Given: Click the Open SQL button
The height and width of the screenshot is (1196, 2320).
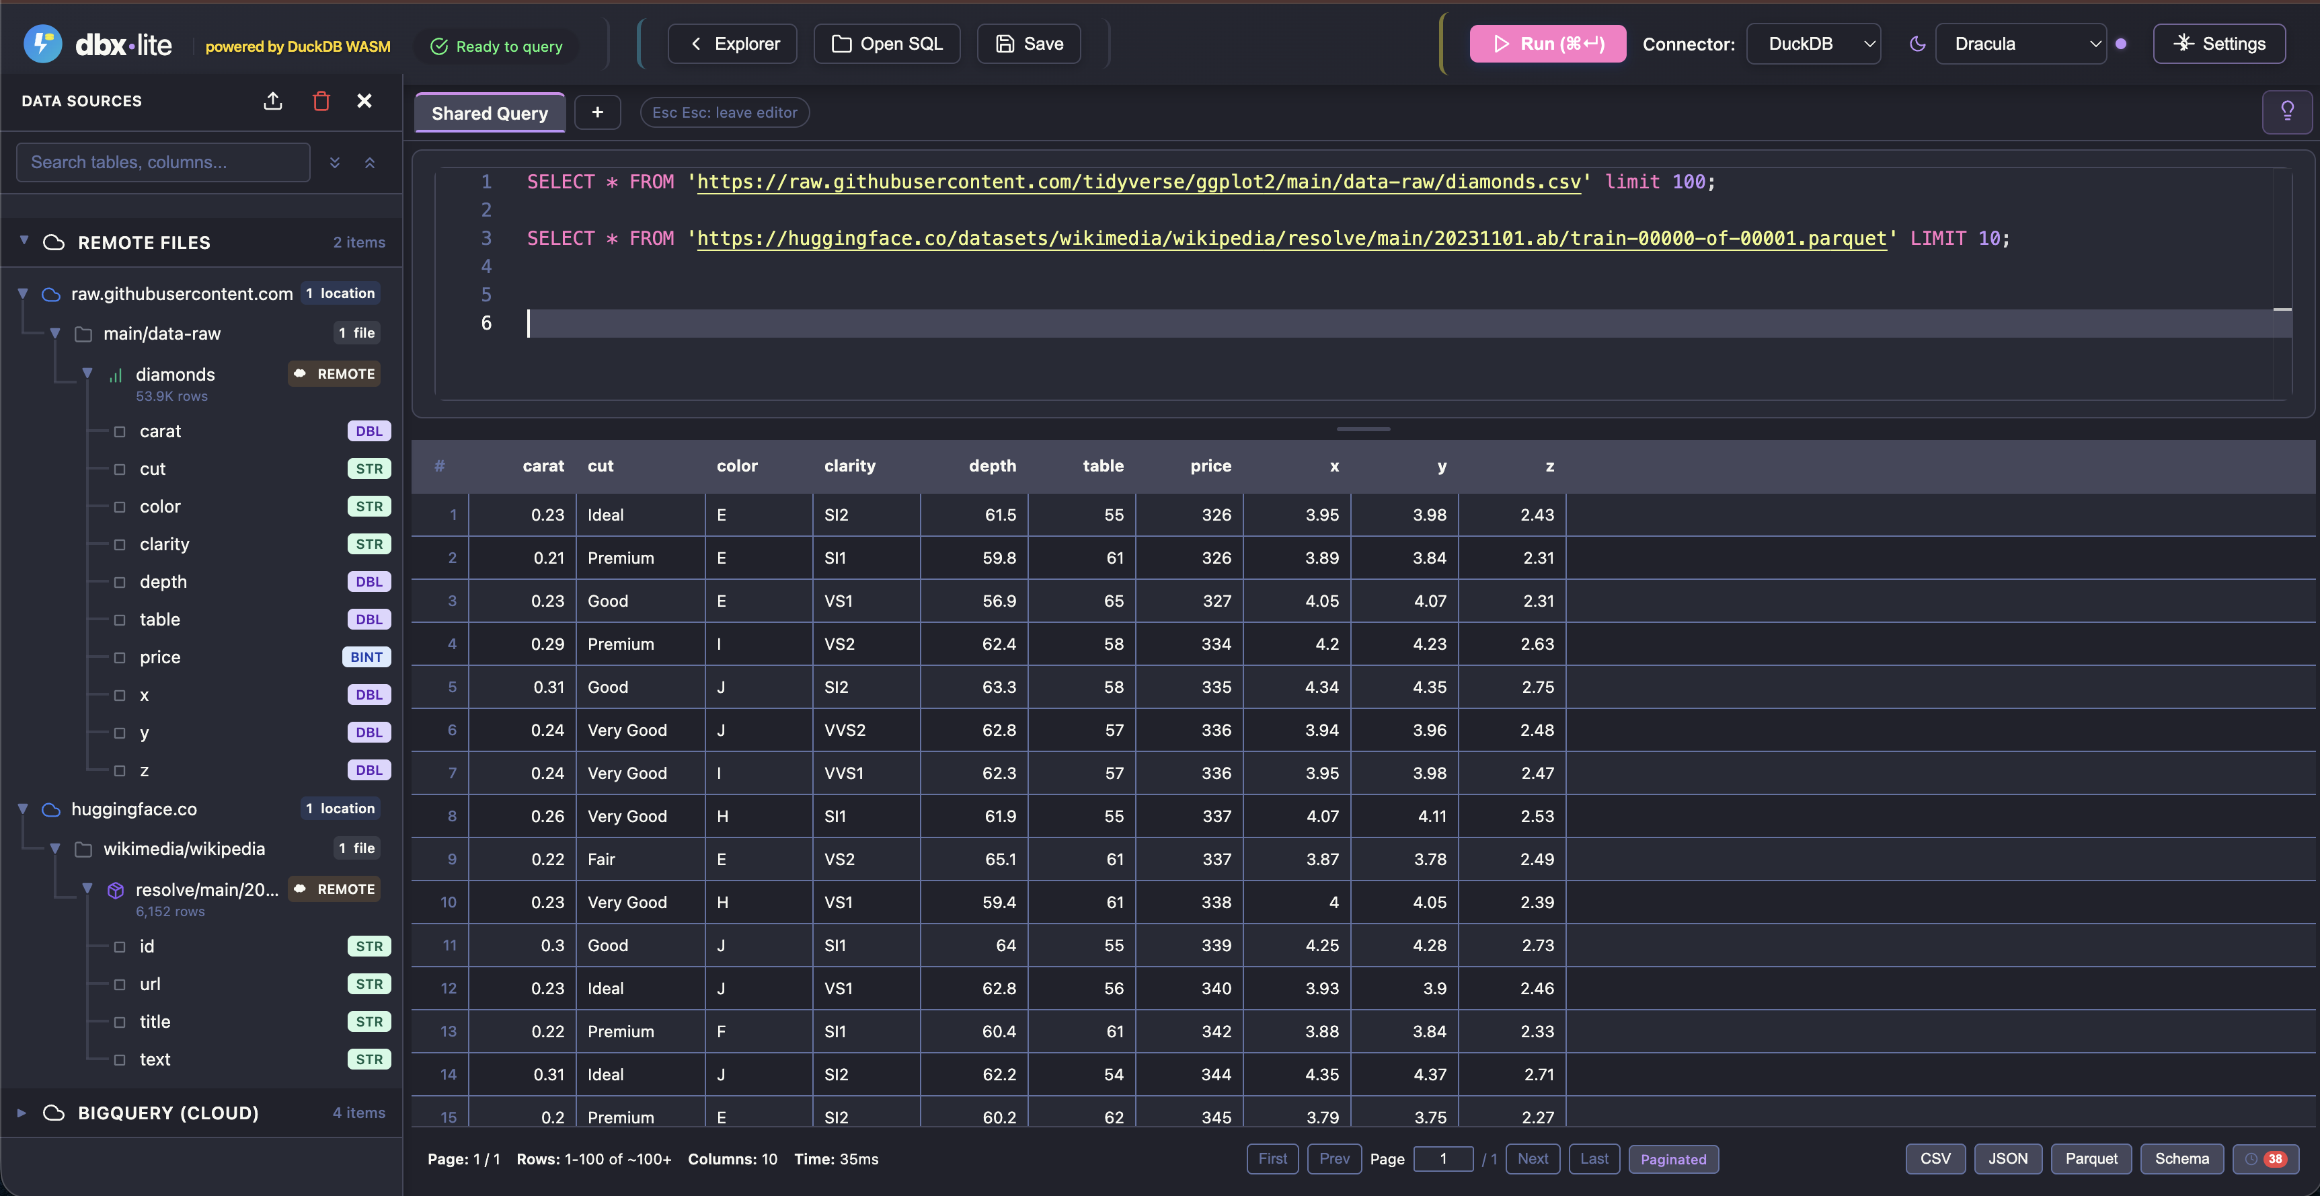Looking at the screenshot, I should click(887, 44).
